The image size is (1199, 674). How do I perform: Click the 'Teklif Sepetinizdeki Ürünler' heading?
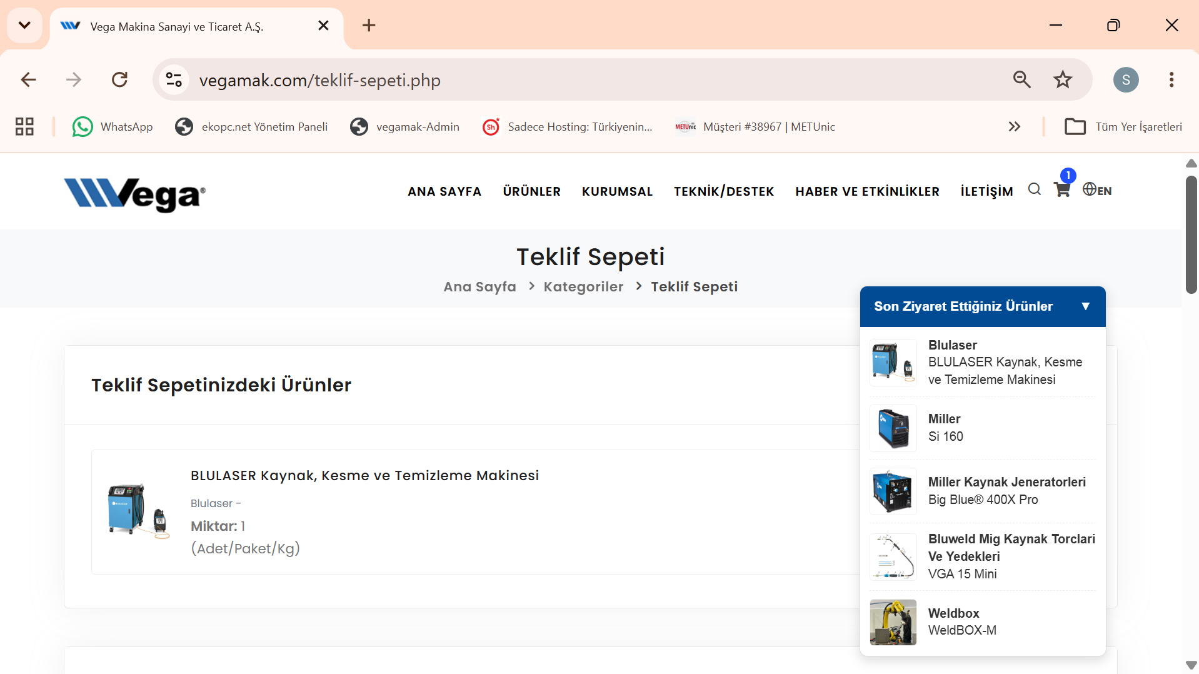coord(221,385)
